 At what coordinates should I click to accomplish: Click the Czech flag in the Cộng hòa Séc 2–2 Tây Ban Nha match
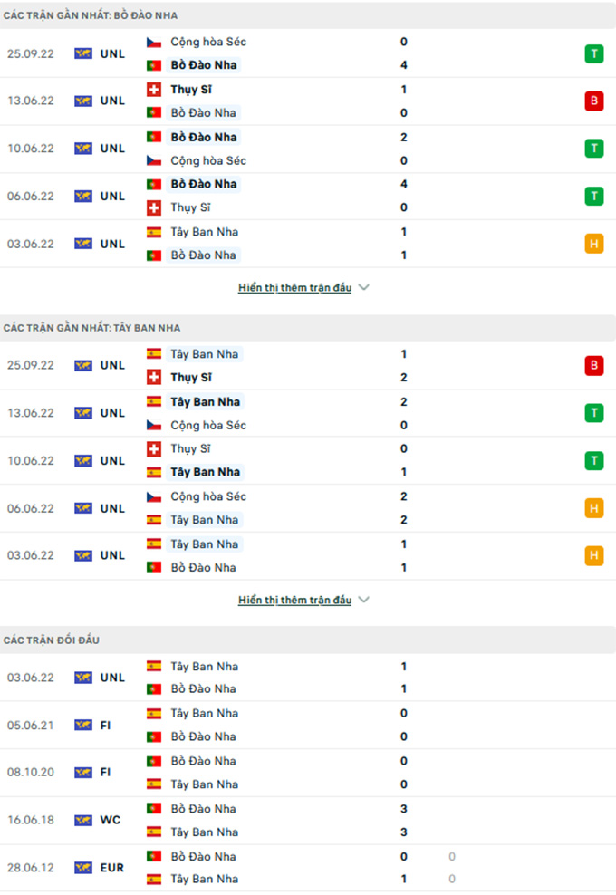coord(154,496)
